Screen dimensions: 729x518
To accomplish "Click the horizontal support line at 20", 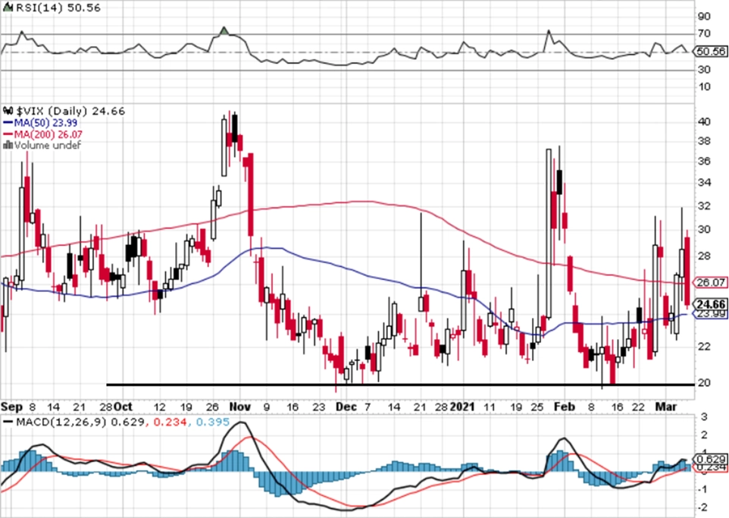I will pyautogui.click(x=400, y=385).
